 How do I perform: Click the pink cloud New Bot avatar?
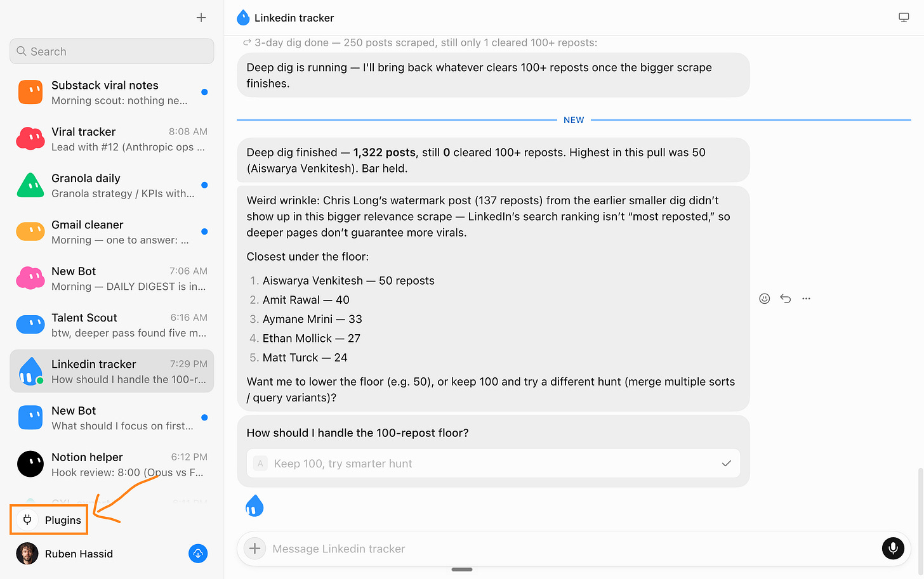[x=30, y=278]
